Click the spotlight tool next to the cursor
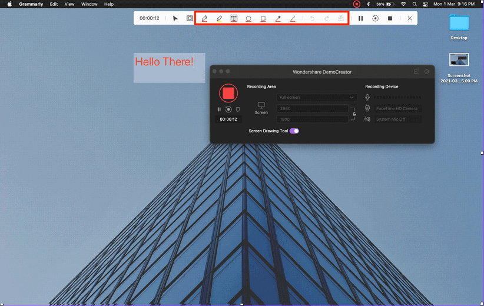This screenshot has height=306, width=484. (190, 18)
